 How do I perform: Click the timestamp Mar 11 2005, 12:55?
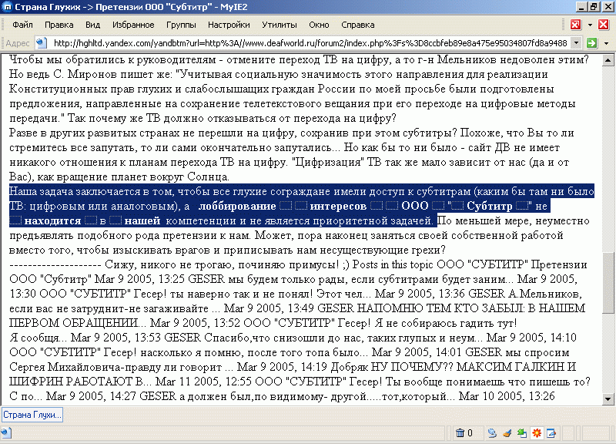click(204, 382)
